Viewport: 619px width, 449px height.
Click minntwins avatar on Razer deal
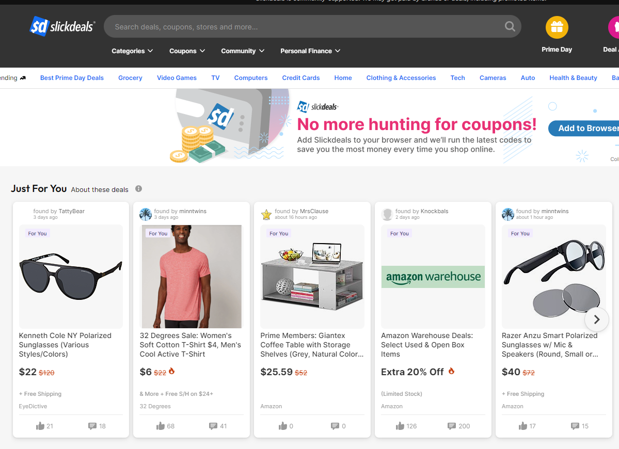507,214
